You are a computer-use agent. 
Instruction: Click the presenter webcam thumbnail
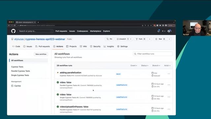tap(197, 28)
